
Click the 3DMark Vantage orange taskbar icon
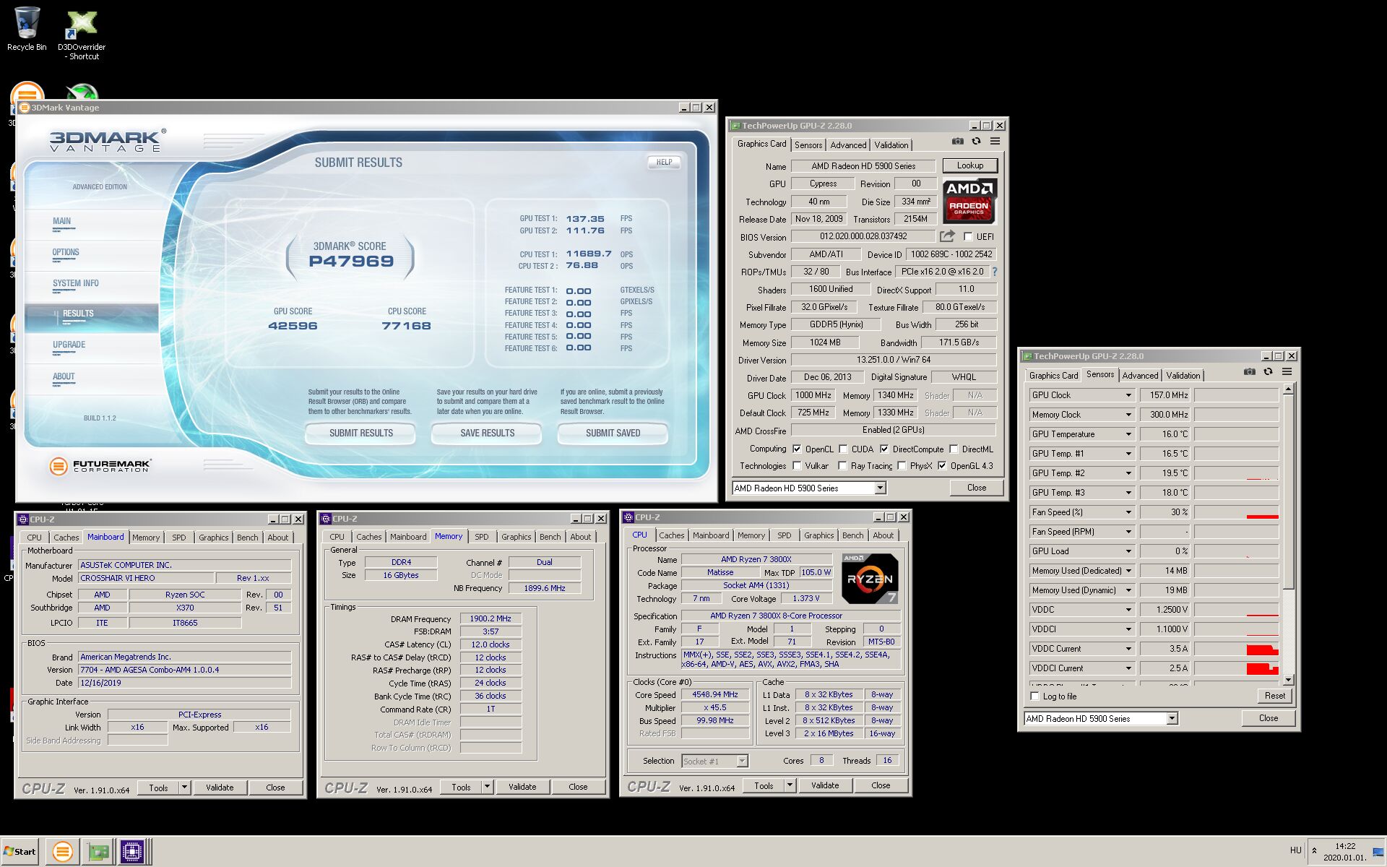coord(63,852)
